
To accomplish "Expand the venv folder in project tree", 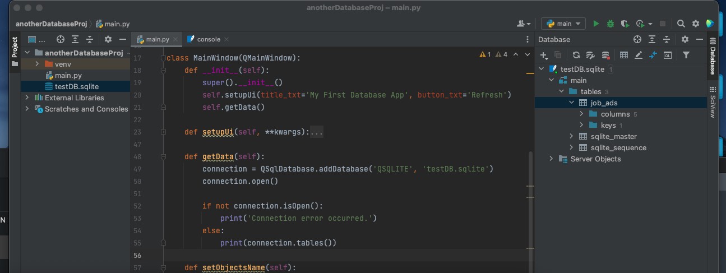I will 36,64.
